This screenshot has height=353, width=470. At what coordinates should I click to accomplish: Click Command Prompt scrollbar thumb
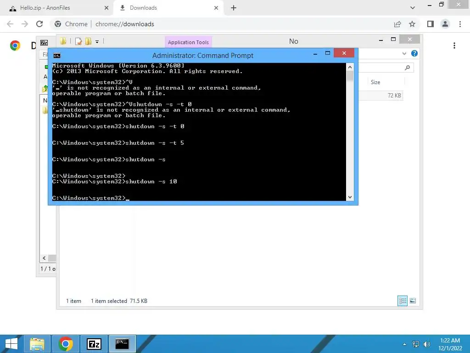[x=350, y=76]
